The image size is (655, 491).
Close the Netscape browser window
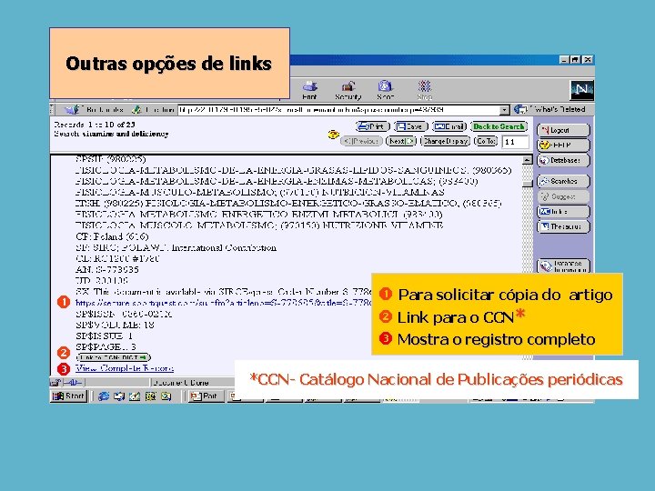point(588,60)
